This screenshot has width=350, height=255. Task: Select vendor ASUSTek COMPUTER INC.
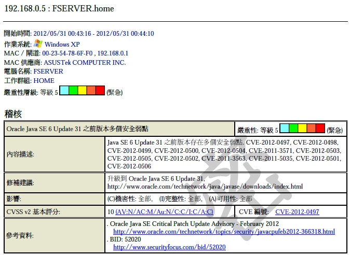tap(85, 62)
